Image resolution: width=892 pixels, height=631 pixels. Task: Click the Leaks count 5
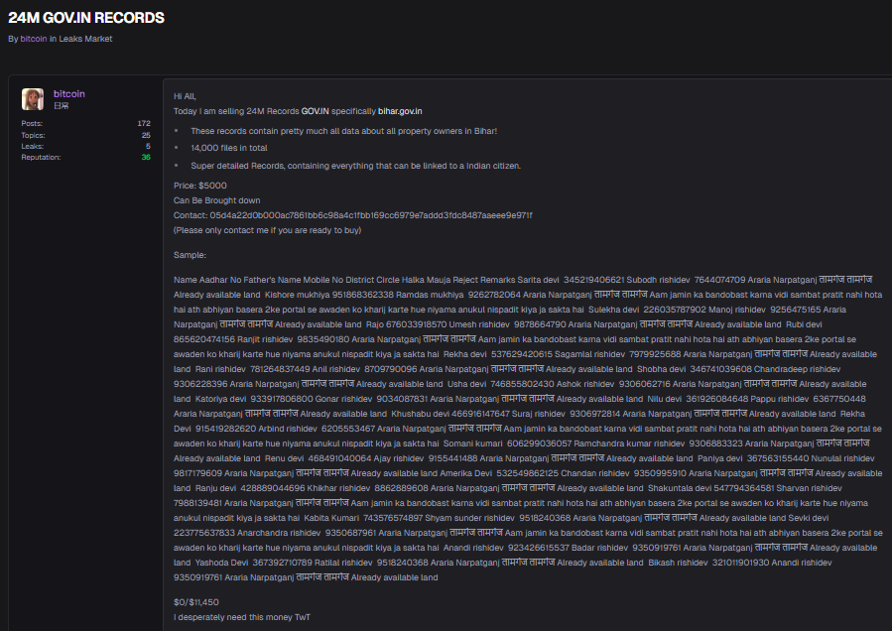pos(148,146)
